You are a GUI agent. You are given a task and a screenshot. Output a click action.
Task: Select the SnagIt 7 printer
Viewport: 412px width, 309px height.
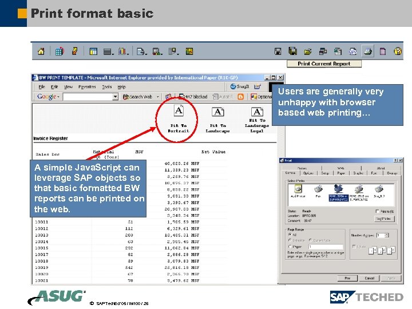(x=379, y=191)
